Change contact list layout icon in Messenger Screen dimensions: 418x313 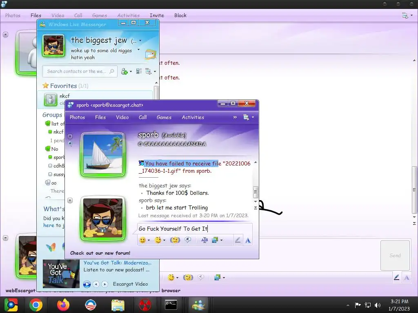(x=139, y=71)
